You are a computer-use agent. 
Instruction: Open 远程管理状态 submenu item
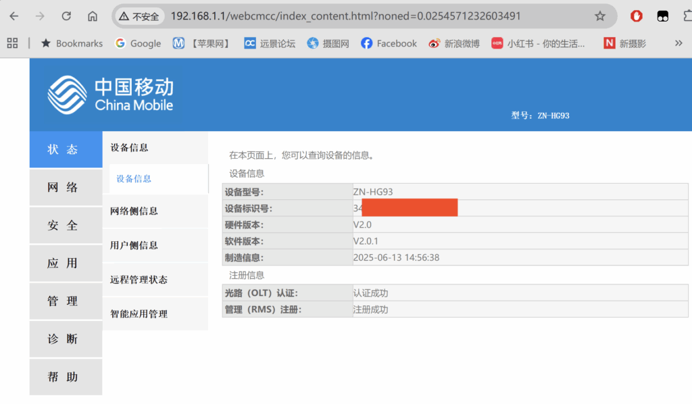coord(139,280)
